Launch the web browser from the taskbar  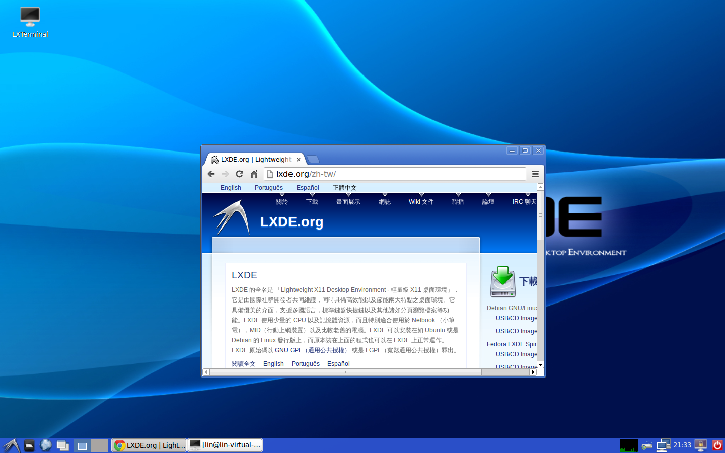(45, 445)
